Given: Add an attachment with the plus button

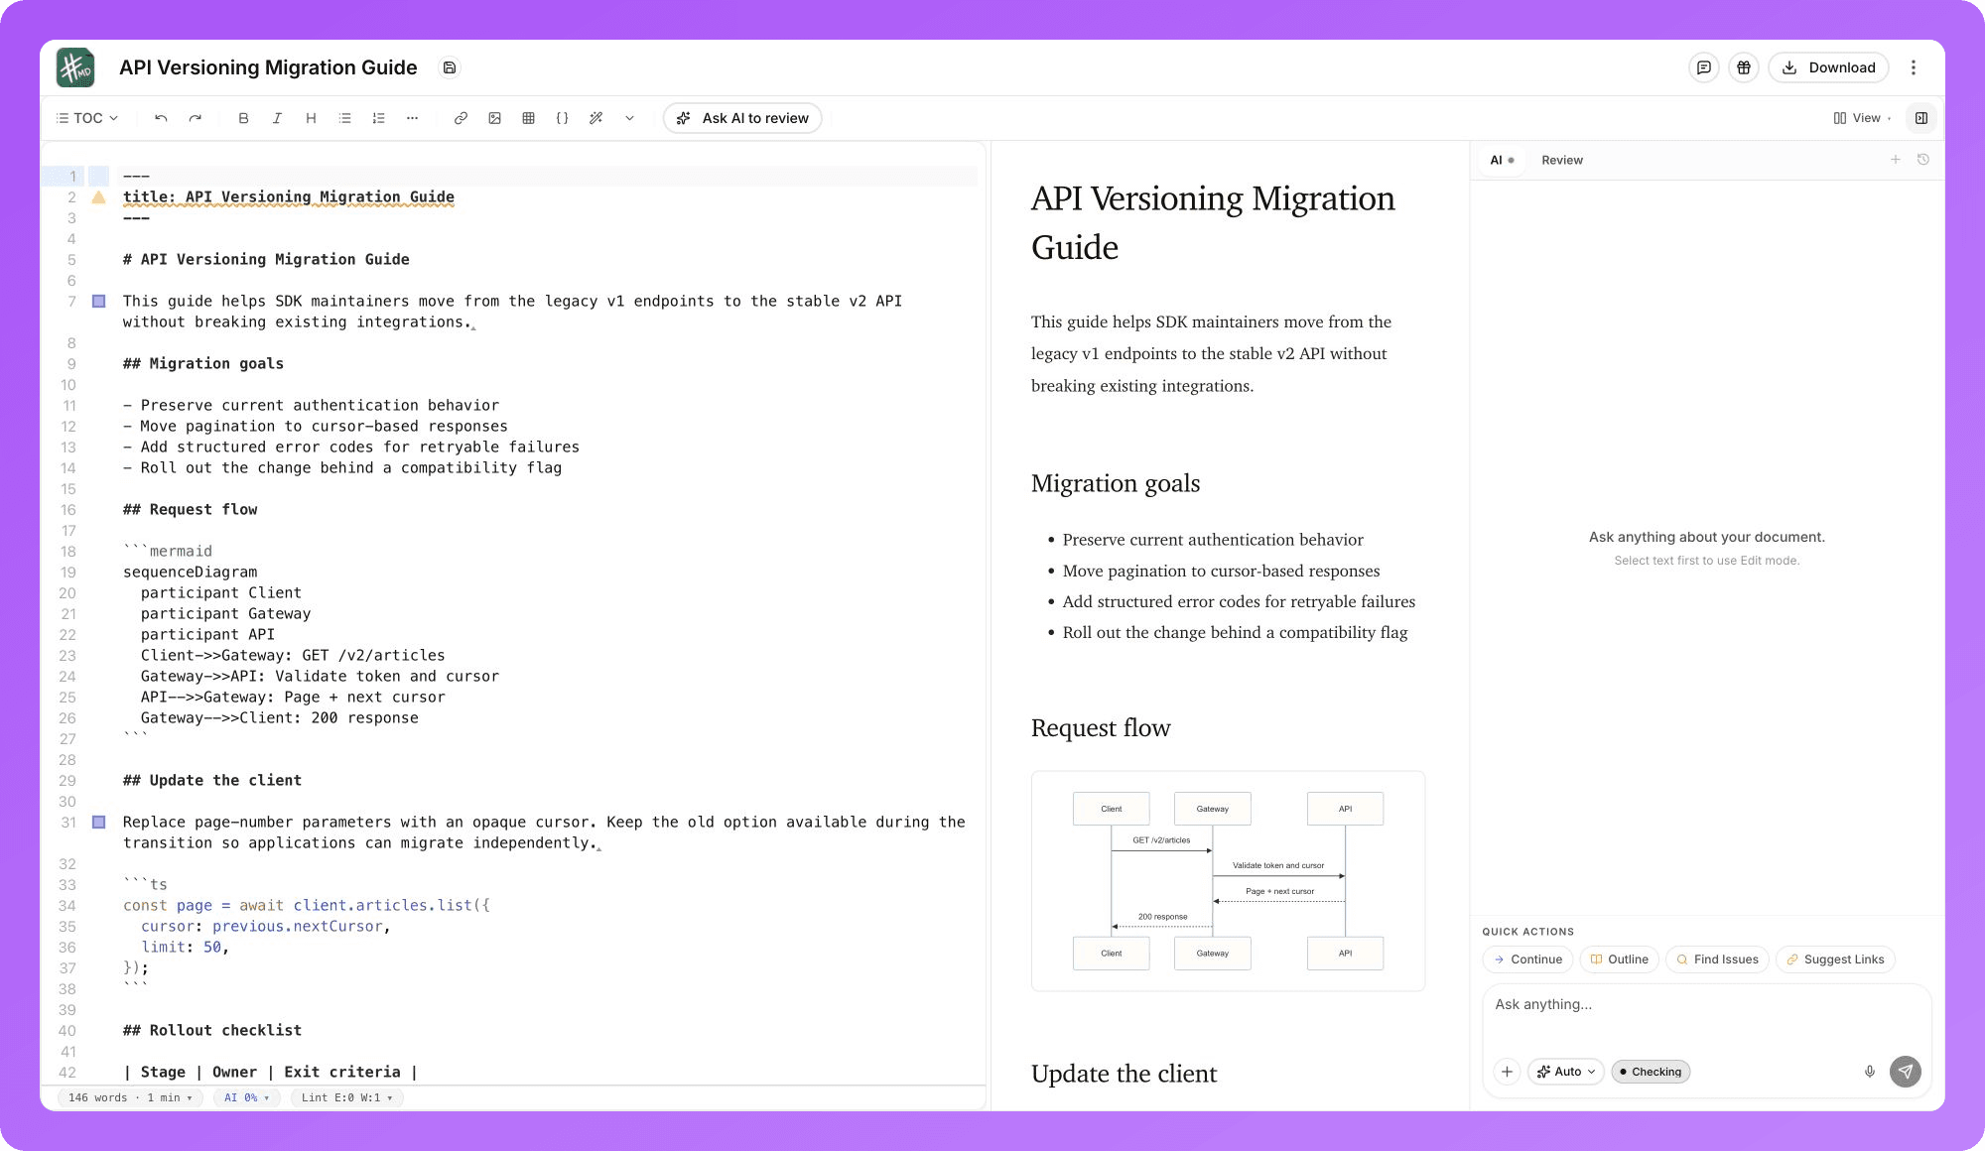Looking at the screenshot, I should (1507, 1072).
